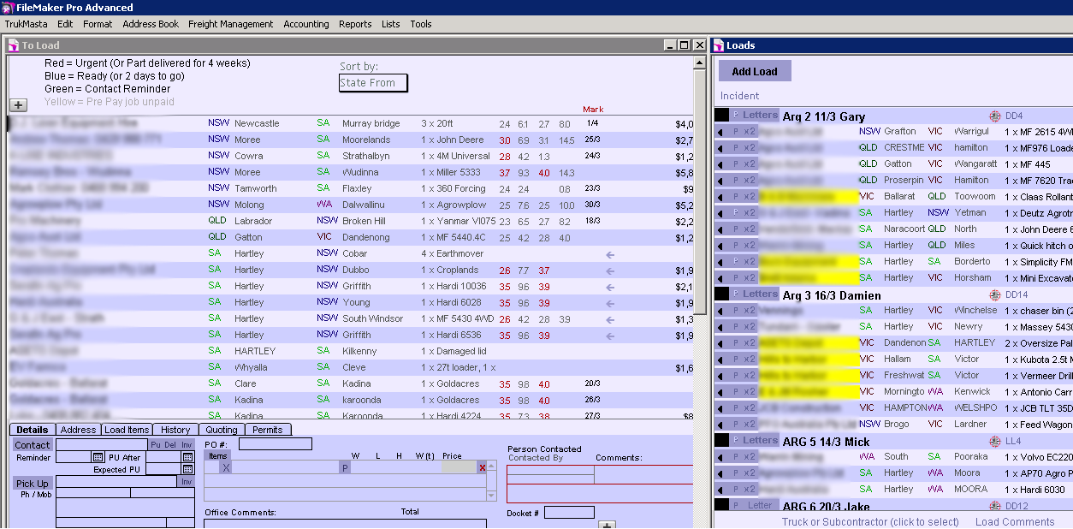This screenshot has height=529, width=1073.
Task: Click the black square beside Arg 3 16/3 Damien
Action: [721, 294]
